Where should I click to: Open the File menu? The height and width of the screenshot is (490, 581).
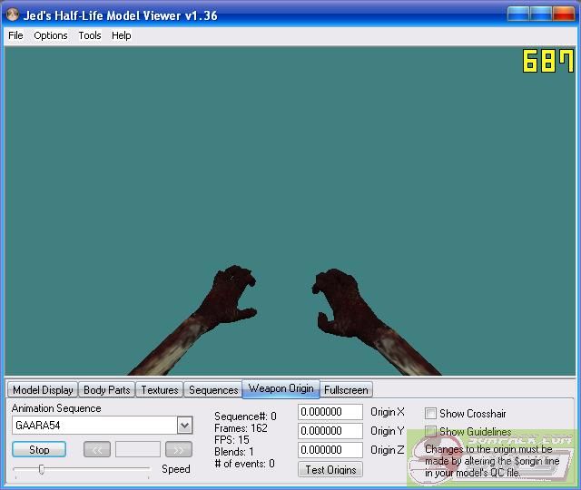[15, 35]
